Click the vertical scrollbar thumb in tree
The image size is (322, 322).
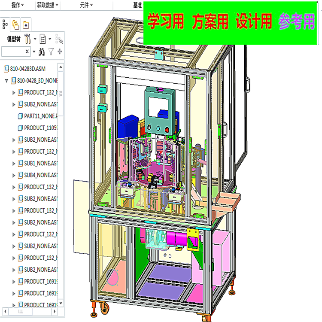pyautogui.click(x=61, y=94)
